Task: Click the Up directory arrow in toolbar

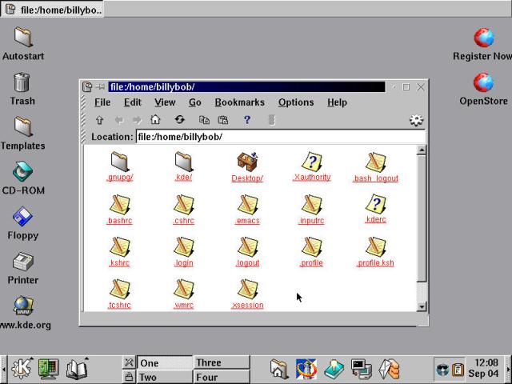Action: [99, 120]
